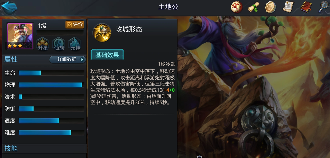Click the 难度 difficulty bar

coord(51,133)
